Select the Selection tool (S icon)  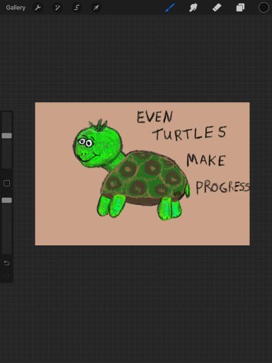76,8
